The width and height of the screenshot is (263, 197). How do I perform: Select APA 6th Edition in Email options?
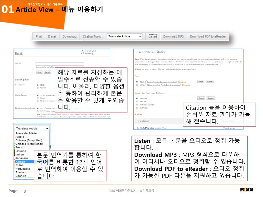click(x=38, y=111)
